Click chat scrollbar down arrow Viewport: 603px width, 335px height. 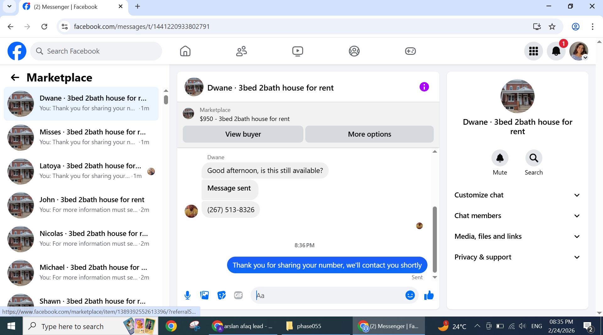435,277
